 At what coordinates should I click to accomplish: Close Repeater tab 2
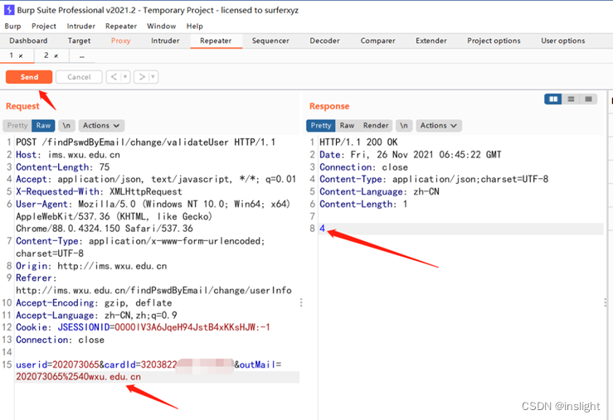56,56
